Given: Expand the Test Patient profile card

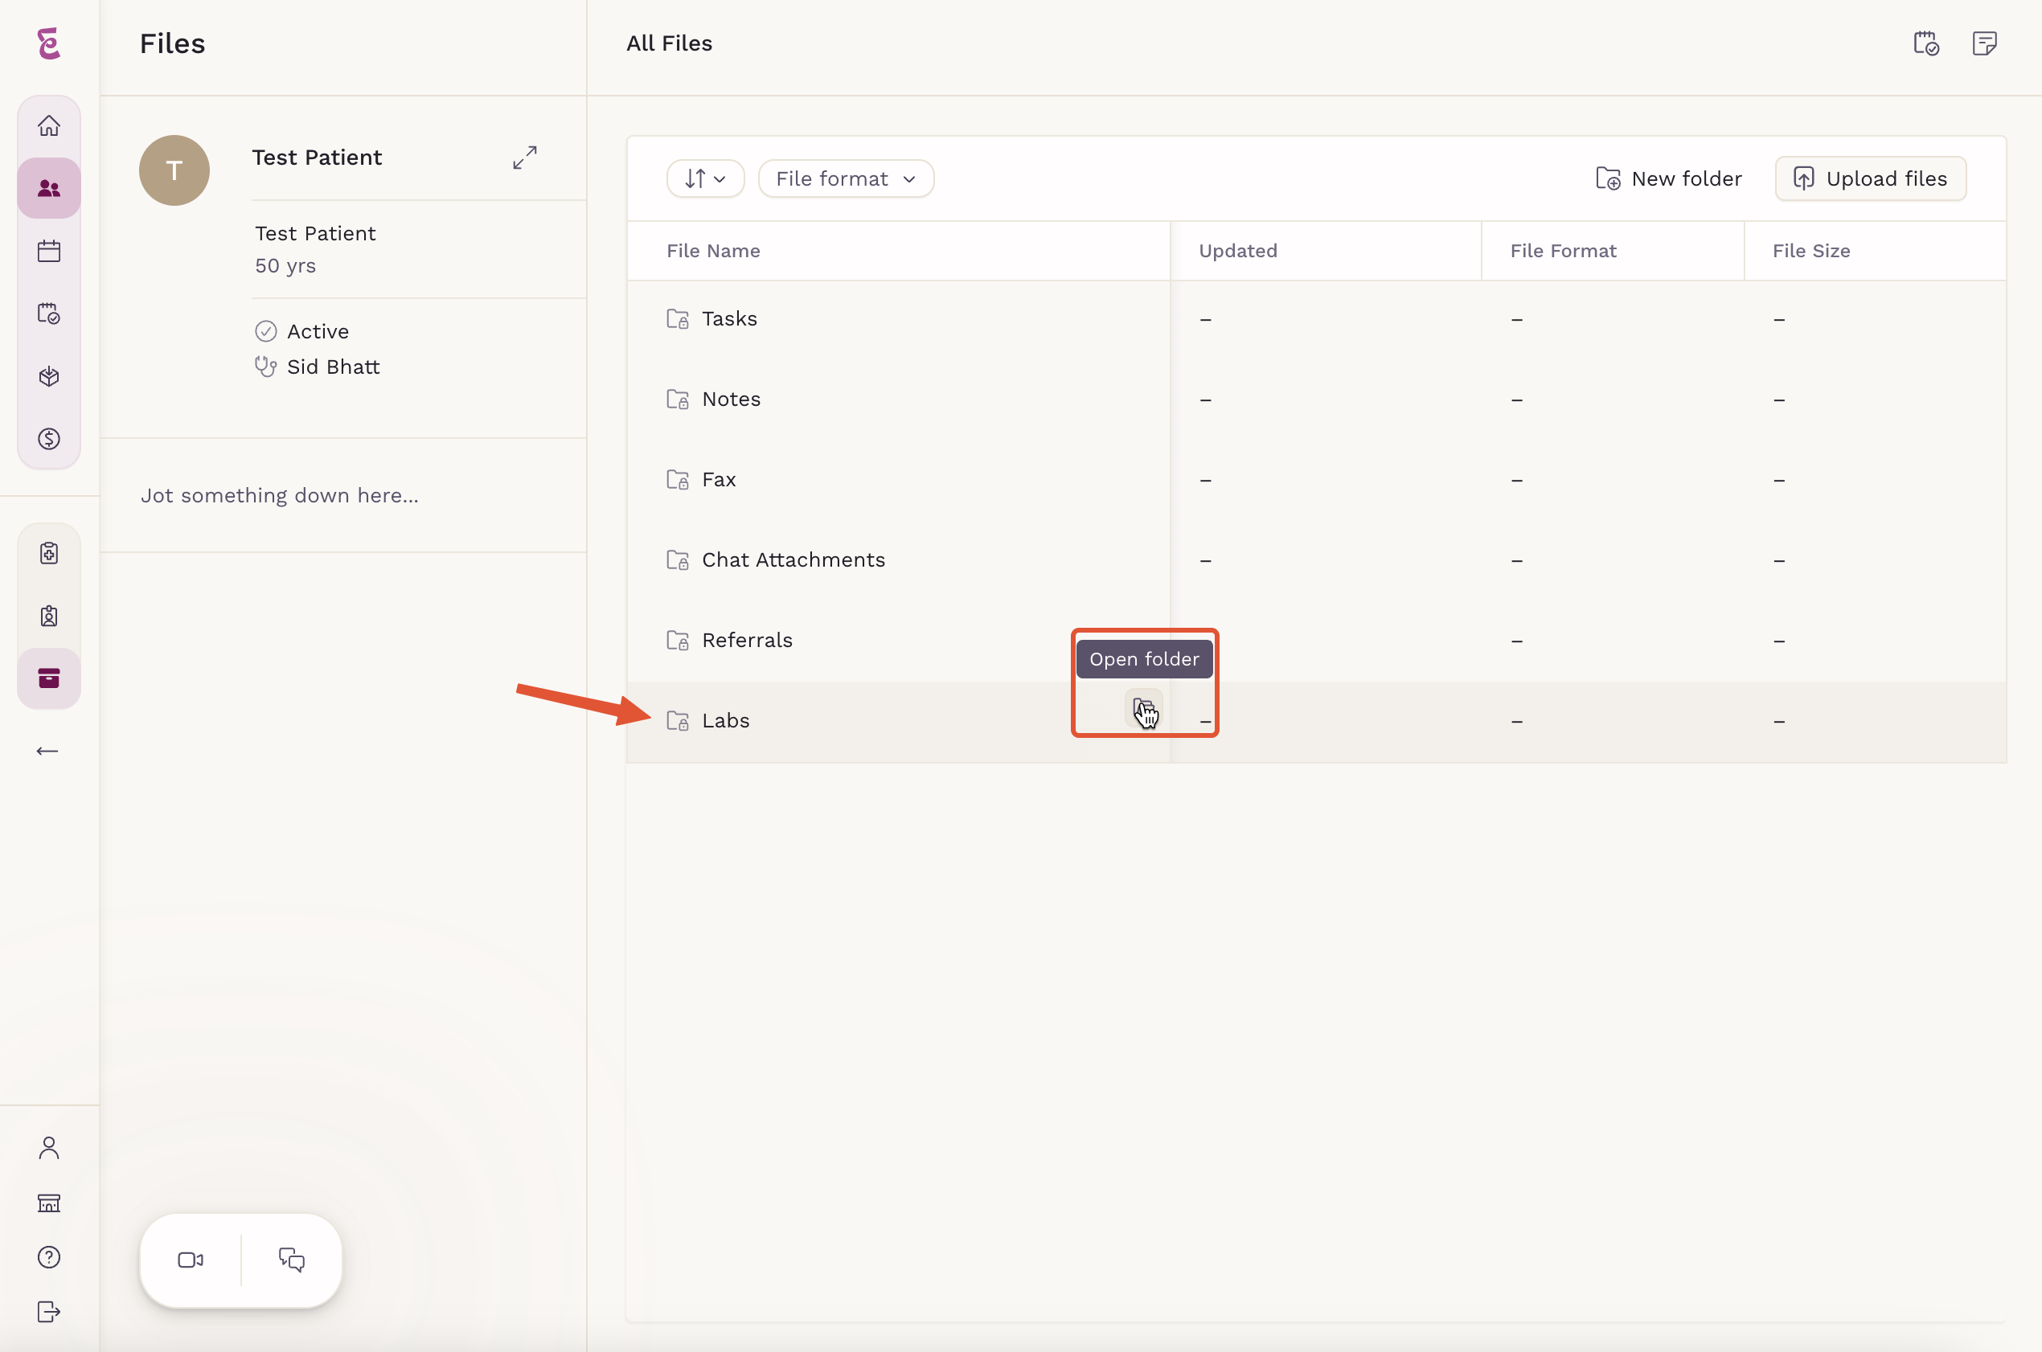Looking at the screenshot, I should pos(524,157).
